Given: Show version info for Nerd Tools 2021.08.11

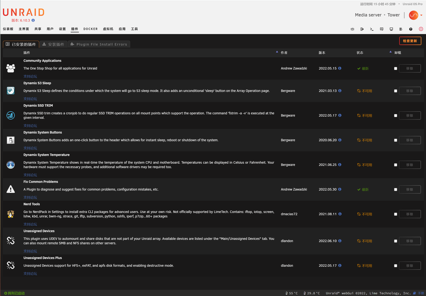Looking at the screenshot, I should coord(340,214).
